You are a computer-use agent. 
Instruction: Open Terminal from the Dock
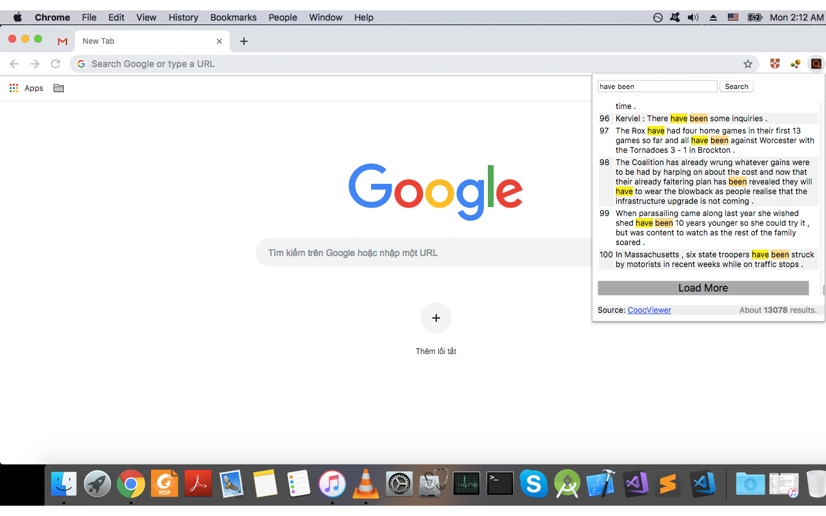click(500, 484)
